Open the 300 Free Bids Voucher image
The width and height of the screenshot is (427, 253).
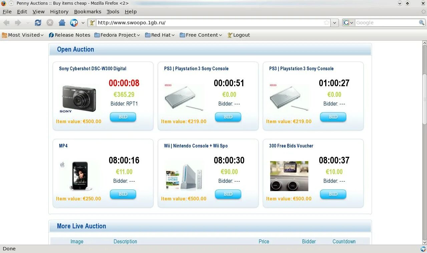[x=289, y=176]
